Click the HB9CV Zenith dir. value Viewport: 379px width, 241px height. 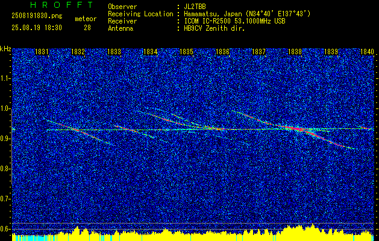214,28
